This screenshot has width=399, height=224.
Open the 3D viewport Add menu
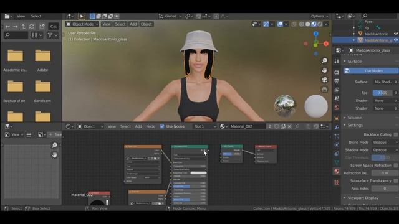tap(133, 24)
